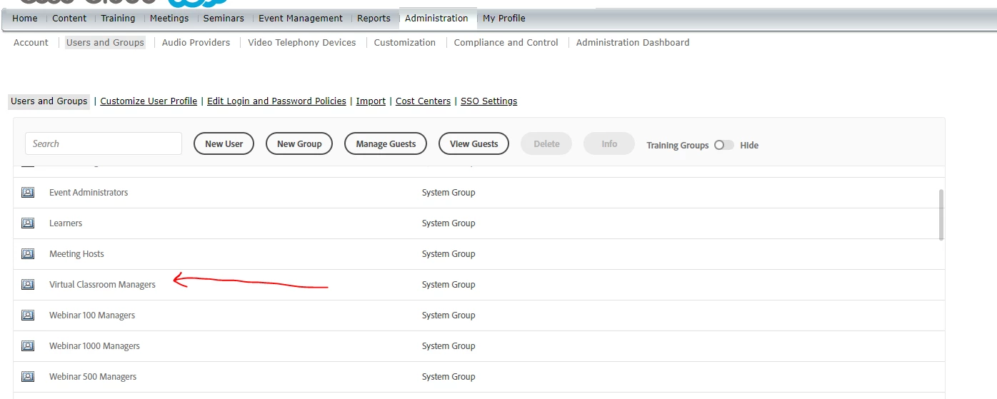The width and height of the screenshot is (997, 399).
Task: Switch to the Training tab
Action: (x=118, y=19)
